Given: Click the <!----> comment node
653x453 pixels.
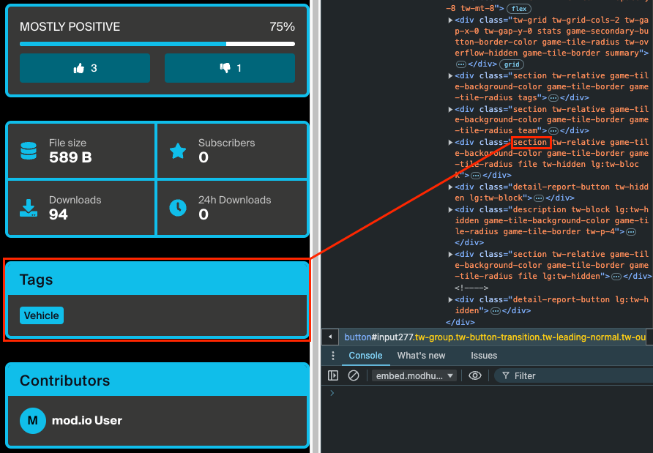Looking at the screenshot, I should click(471, 288).
